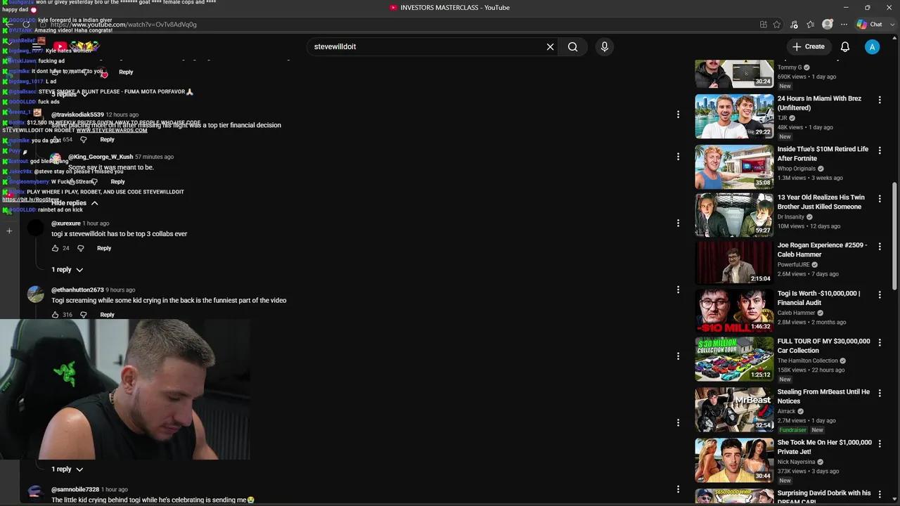Open menu for '13 Year Old Realizes His Twin' video
This screenshot has height=506, width=900.
point(879,199)
